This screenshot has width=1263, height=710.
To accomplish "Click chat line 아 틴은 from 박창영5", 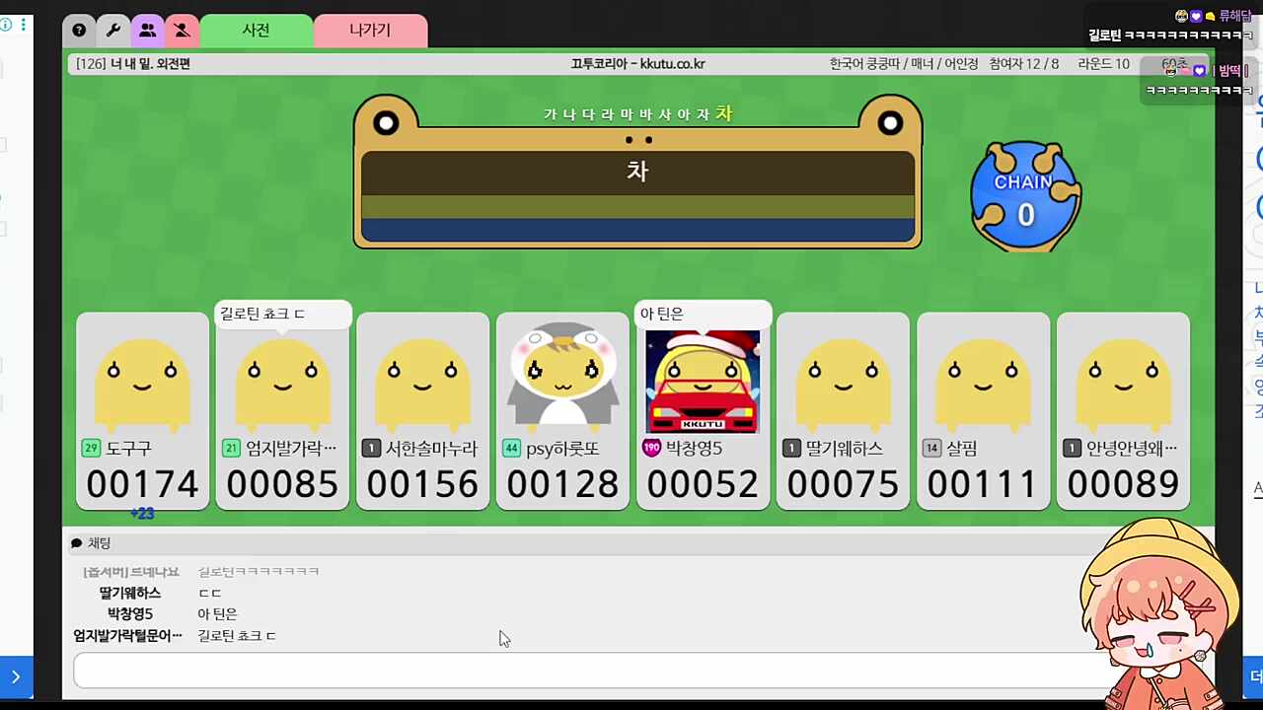I will tap(217, 614).
